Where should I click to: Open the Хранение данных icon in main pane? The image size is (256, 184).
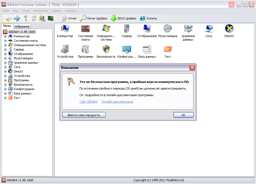pos(188,33)
